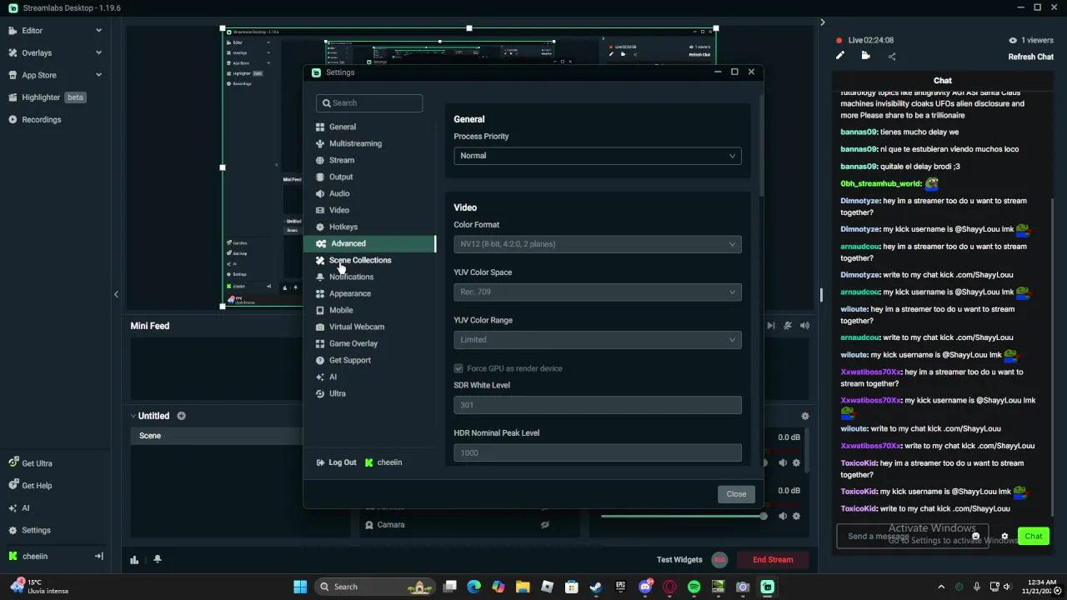Open YUV Color Range dropdown
The height and width of the screenshot is (600, 1067).
[597, 339]
